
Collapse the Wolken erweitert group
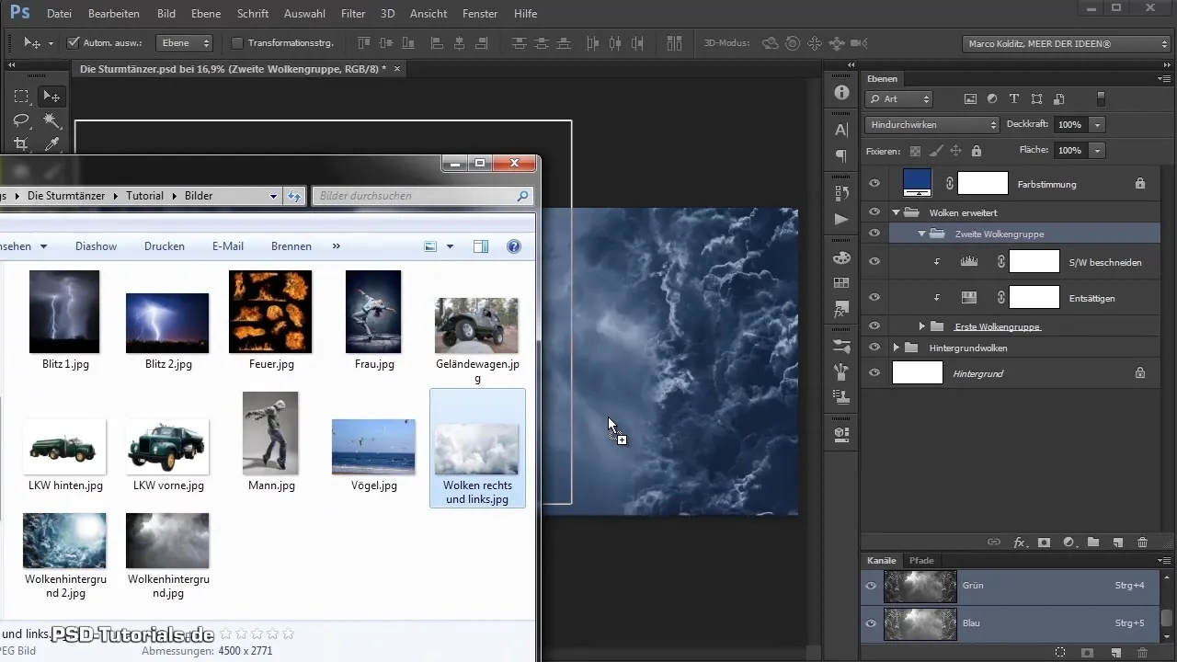[897, 213]
